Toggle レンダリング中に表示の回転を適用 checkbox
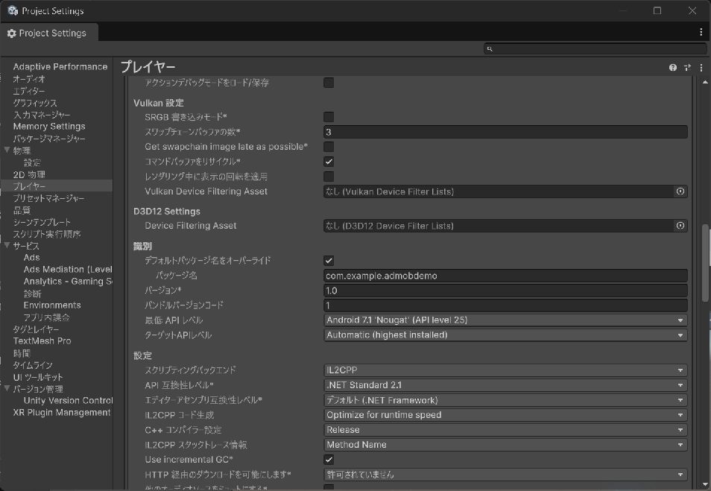The width and height of the screenshot is (711, 491). pos(329,177)
